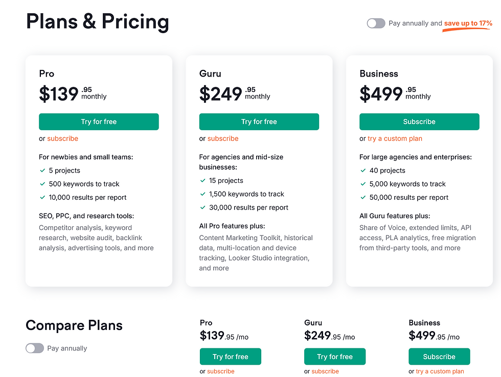Click the checkmark next to "500 keywords to track"

(x=43, y=184)
